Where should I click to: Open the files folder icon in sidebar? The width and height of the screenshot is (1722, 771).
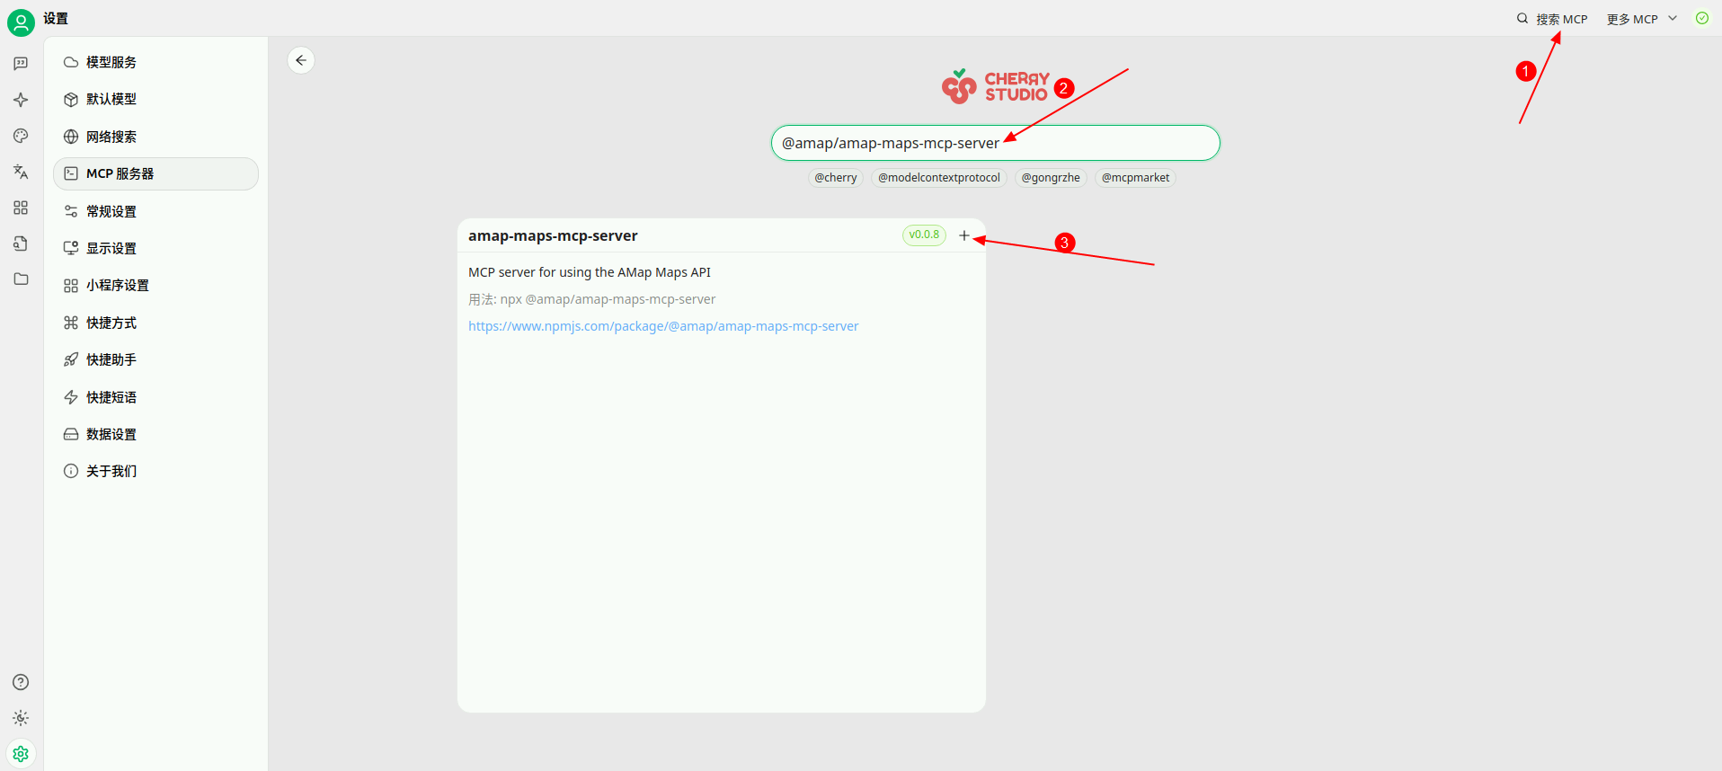click(21, 279)
